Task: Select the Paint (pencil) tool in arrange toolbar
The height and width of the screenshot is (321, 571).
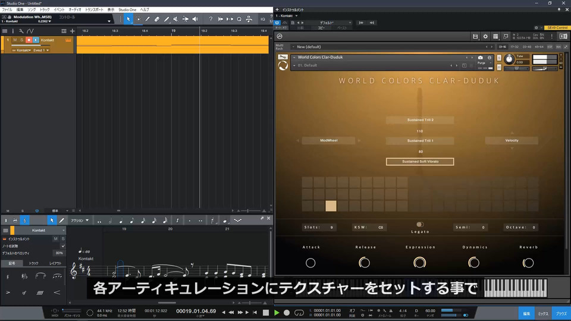Action: point(167,19)
